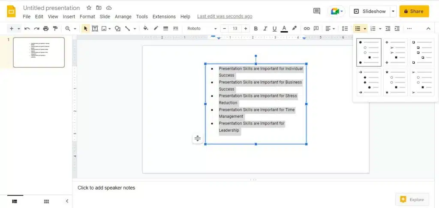The width and height of the screenshot is (439, 208).
Task: Star the Untitled presentation
Action: point(89,8)
